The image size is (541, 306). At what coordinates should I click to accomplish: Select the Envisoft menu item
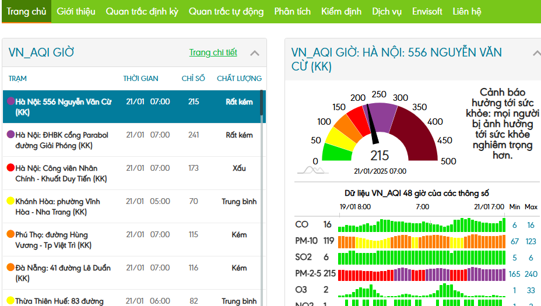point(427,11)
